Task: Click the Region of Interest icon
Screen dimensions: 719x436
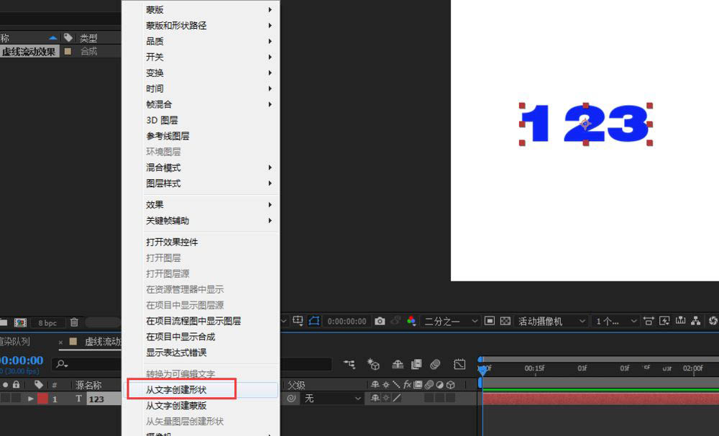Action: coord(316,322)
